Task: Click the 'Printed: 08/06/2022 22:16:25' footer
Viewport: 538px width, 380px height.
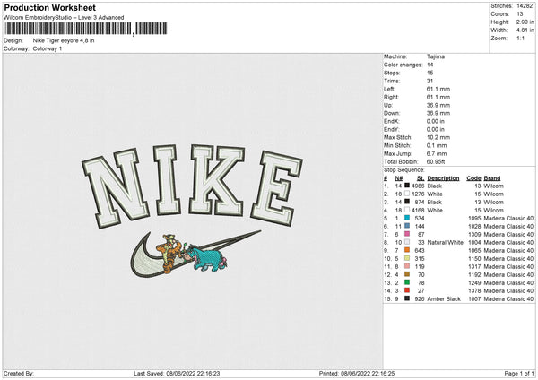Action: 357,374
